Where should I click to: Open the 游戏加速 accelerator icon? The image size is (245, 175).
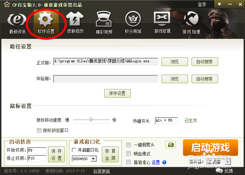coord(191,19)
